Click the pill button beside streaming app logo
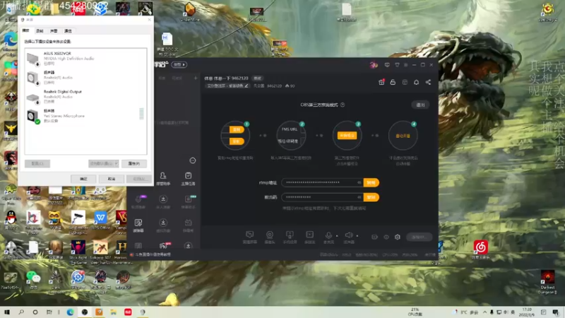The image size is (565, 318). (x=179, y=64)
